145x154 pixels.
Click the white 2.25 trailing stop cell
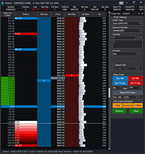click(x=26, y=122)
